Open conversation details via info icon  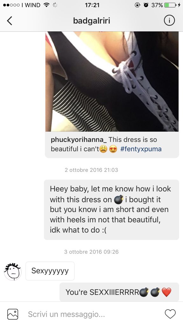[x=169, y=21]
